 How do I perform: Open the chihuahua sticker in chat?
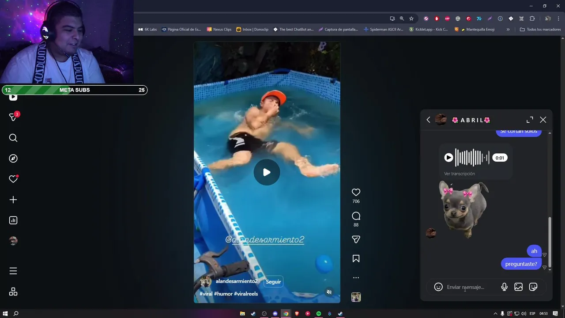463,209
